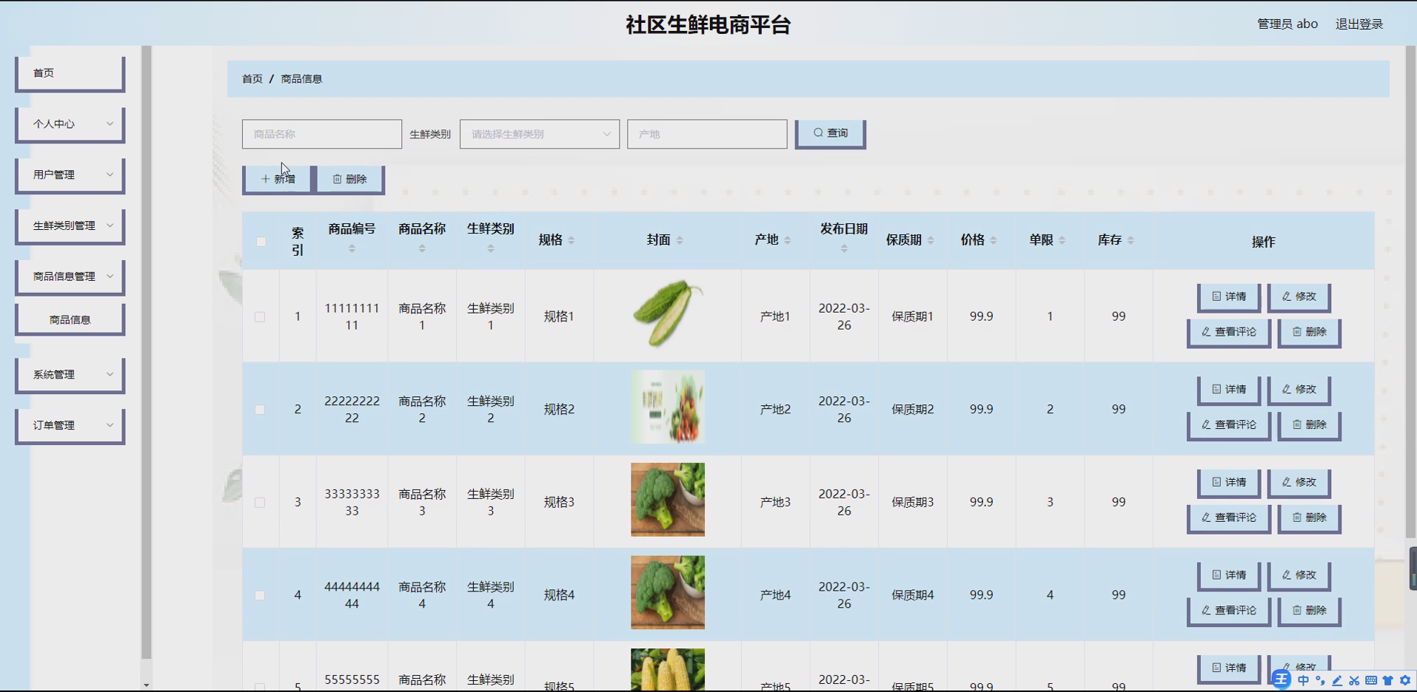This screenshot has width=1417, height=692.
Task: Click the sidebar vertical scrollbar
Action: (x=147, y=352)
